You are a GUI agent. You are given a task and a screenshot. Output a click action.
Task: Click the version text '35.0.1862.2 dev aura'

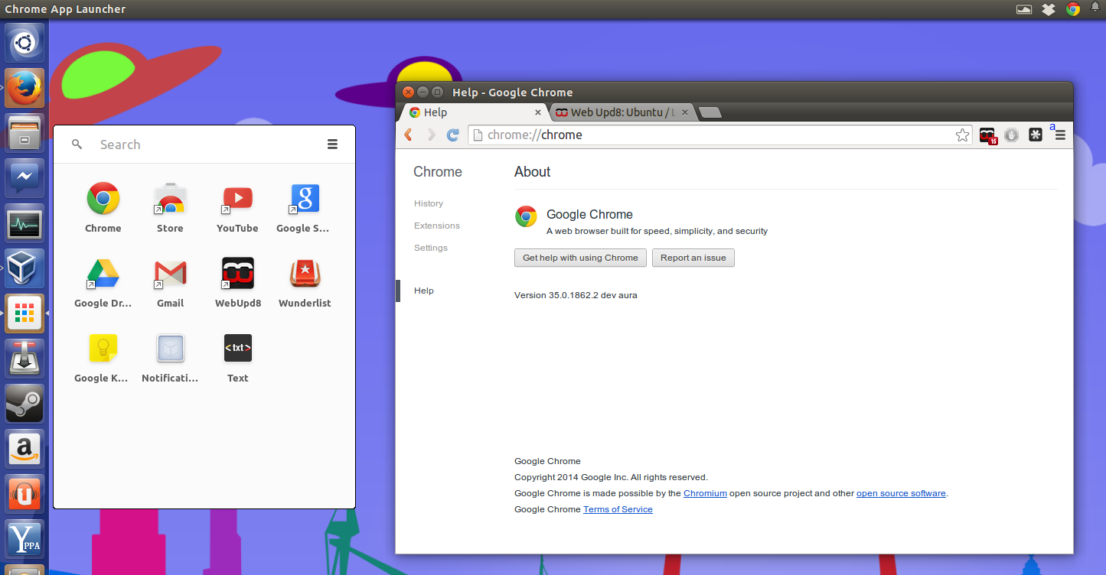(592, 295)
